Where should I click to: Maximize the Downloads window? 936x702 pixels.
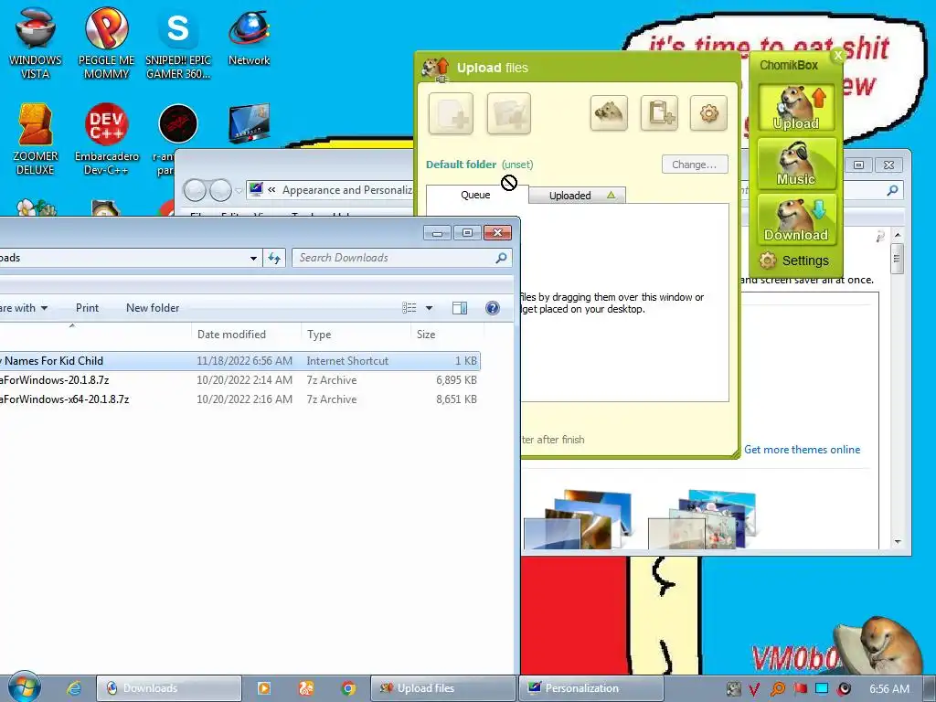pyautogui.click(x=467, y=232)
